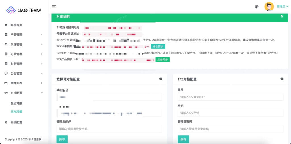291x144 pixels.
Task: Click the 91敢探号回调地址 label
Action: tap(68, 27)
